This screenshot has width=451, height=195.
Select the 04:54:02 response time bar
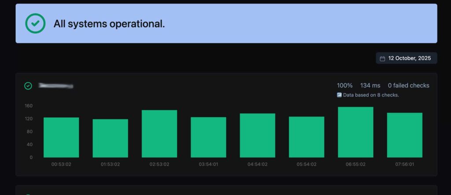click(x=257, y=135)
